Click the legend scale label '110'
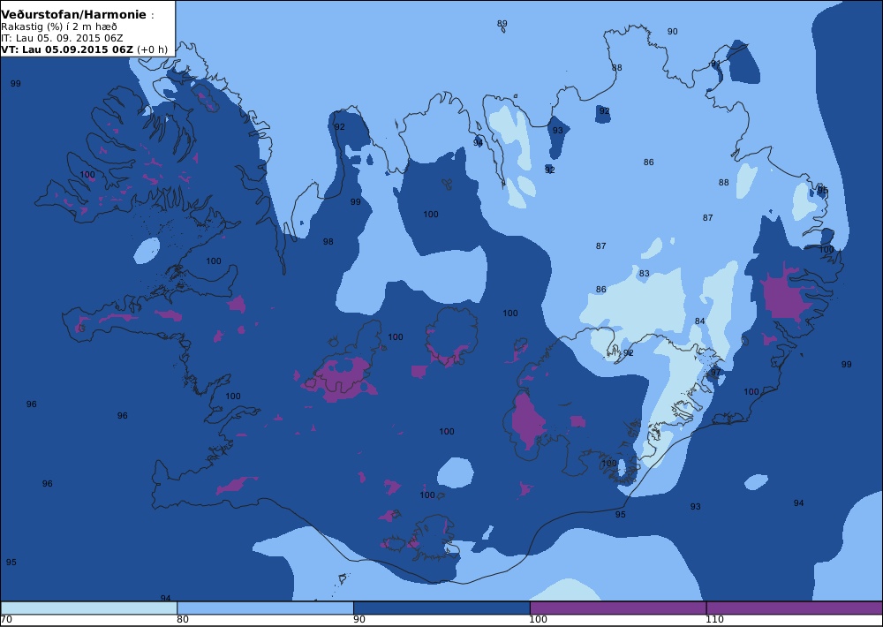The image size is (883, 627). pos(714,620)
